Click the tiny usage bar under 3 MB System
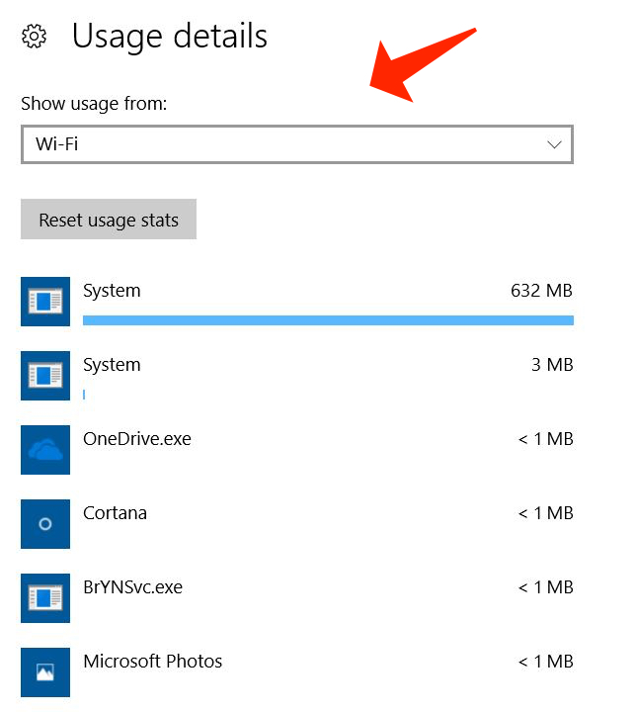 84,395
